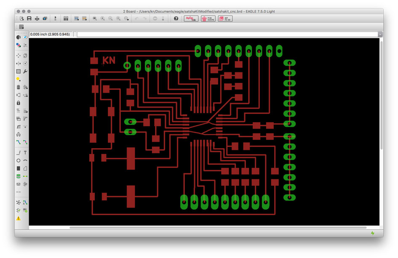Viewport: 398px width, 258px height.
Task: Open the Add part dropdown tool
Action: 25,87
